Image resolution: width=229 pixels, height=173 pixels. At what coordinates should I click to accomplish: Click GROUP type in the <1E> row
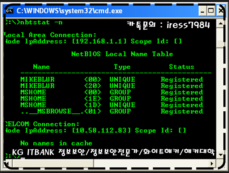(x=120, y=99)
